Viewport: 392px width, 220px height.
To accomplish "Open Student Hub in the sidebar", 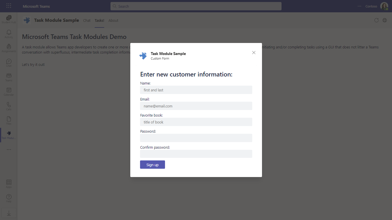I will point(9,19).
